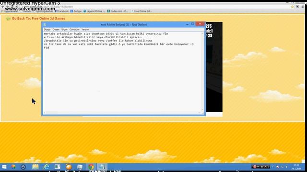
Task: Open the Görünüm menu in Notepad
Action: [74, 30]
